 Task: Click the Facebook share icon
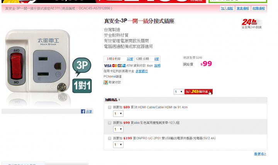(83, 112)
